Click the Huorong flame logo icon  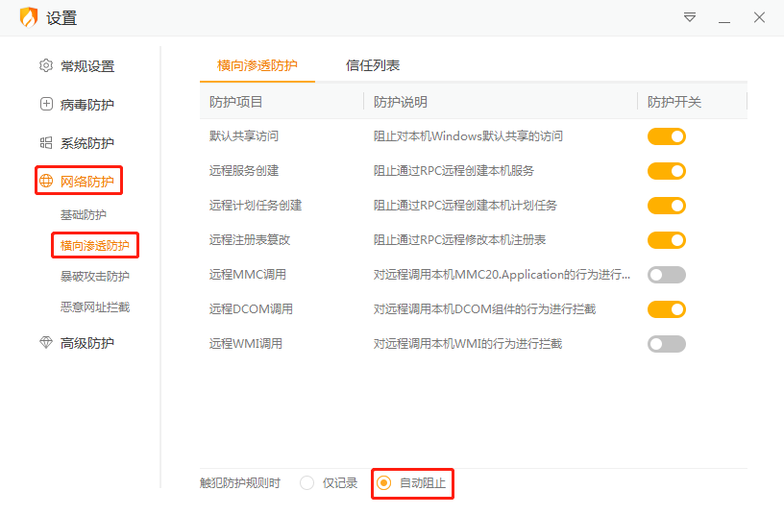tap(29, 17)
